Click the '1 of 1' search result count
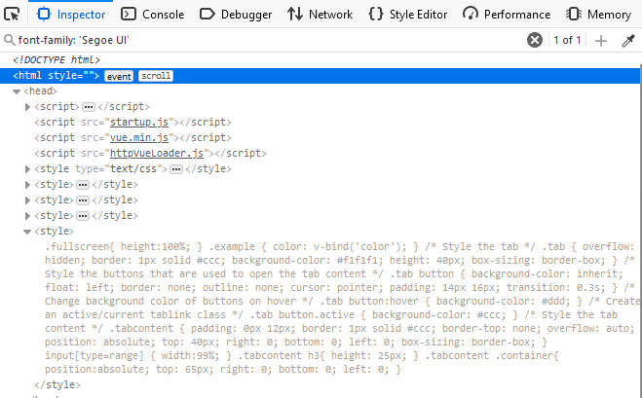The image size is (642, 398). [567, 40]
